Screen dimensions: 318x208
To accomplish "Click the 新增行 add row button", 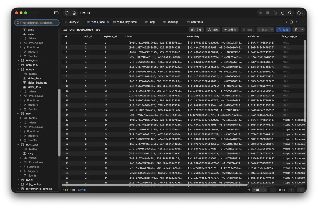I will 230,30.
